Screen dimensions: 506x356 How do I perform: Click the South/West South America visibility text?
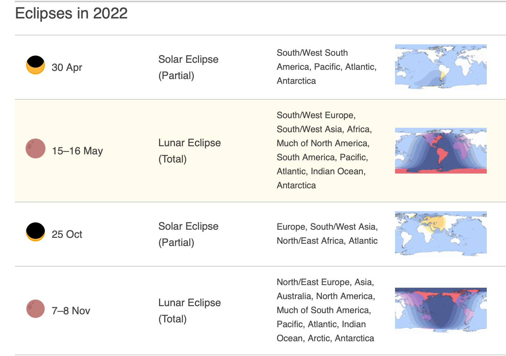click(327, 67)
